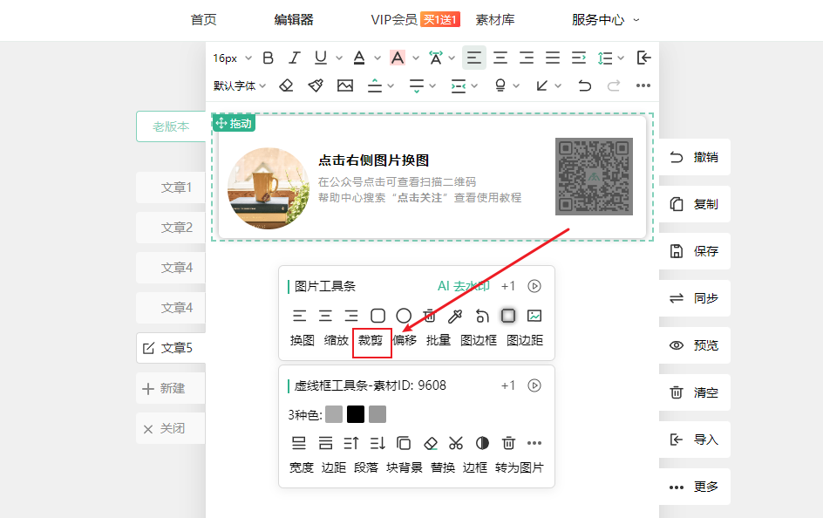The height and width of the screenshot is (518, 823).
Task: Select 文章1 in the left sidebar
Action: tap(171, 187)
